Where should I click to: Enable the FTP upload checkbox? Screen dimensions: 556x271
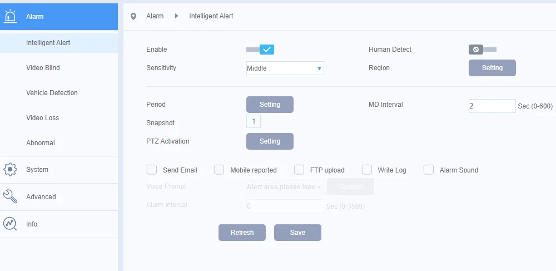click(299, 170)
